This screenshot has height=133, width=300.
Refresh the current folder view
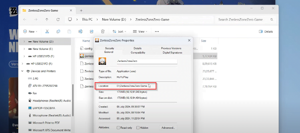pyautogui.click(x=58, y=20)
